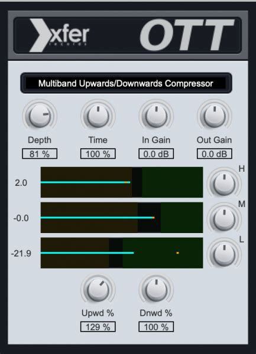The image size is (256, 354).
Task: Click the M band gain knob
Action: click(x=224, y=219)
